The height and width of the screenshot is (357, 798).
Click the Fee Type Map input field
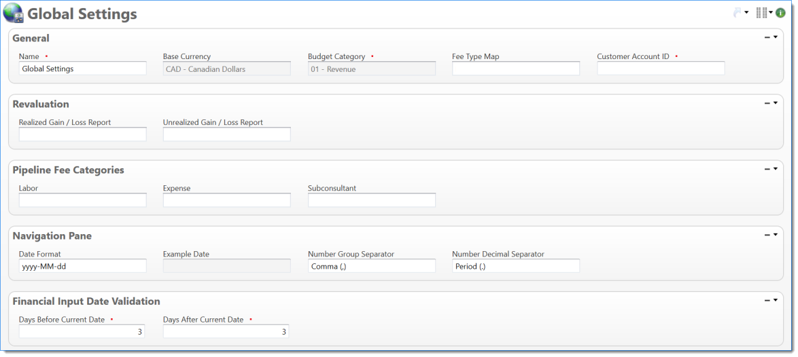(515, 69)
